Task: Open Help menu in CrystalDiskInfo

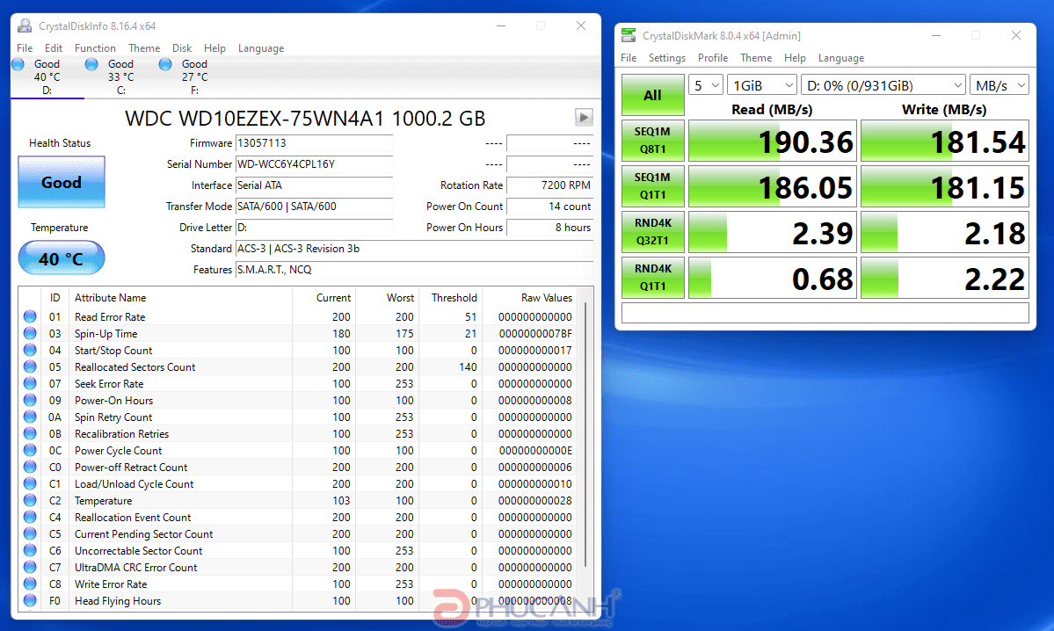Action: (x=215, y=48)
